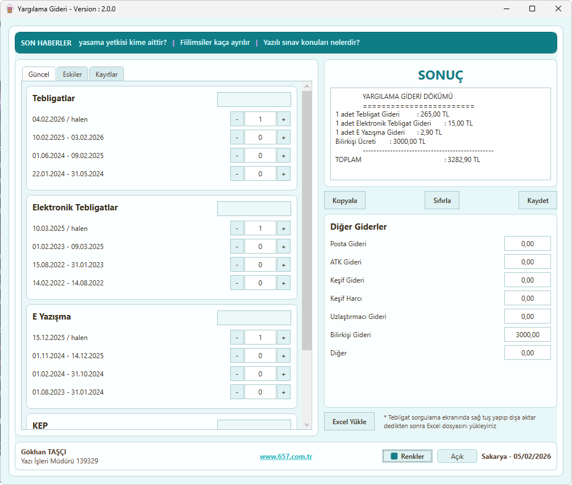Click minus for 01.08.2023 - 31.01.2024 row

tap(237, 392)
